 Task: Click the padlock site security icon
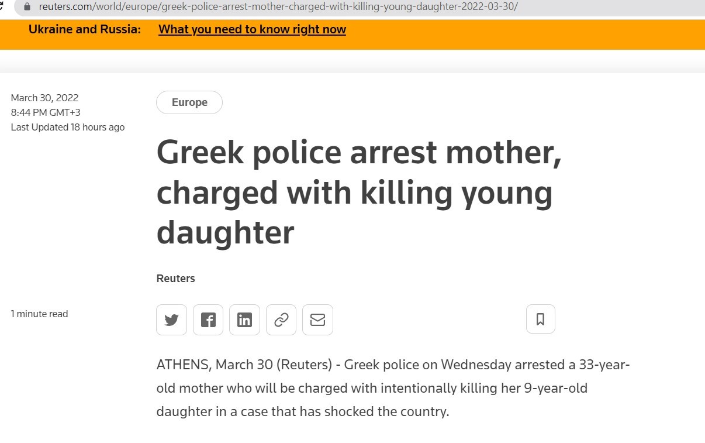(26, 7)
